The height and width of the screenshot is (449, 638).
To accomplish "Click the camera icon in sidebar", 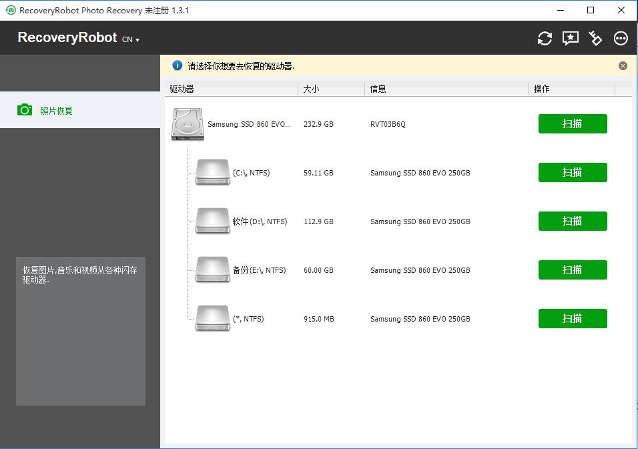I will pyautogui.click(x=25, y=110).
